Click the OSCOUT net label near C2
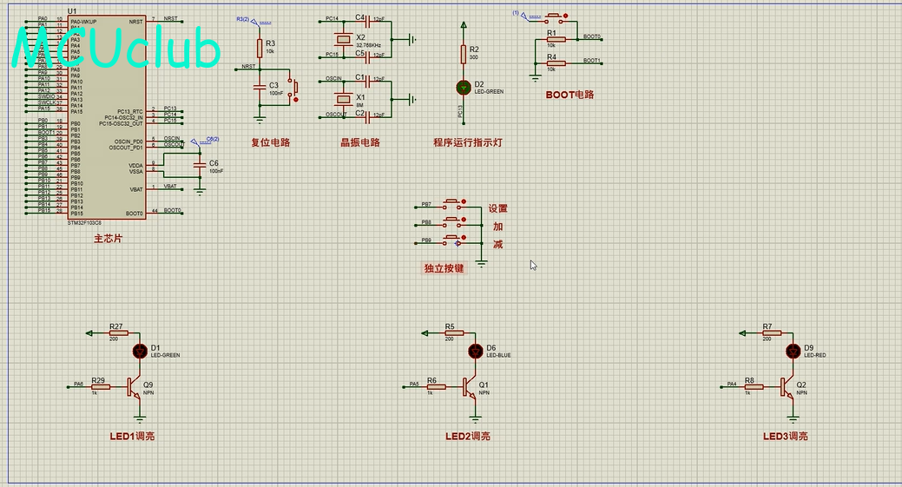 tap(337, 115)
